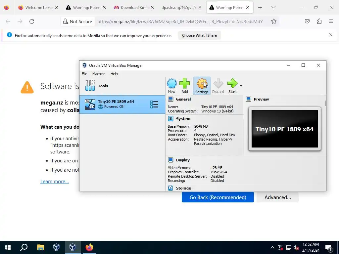Dismiss the Firefox data notification bar
Screen dimensions: 339x254
click(x=331, y=35)
